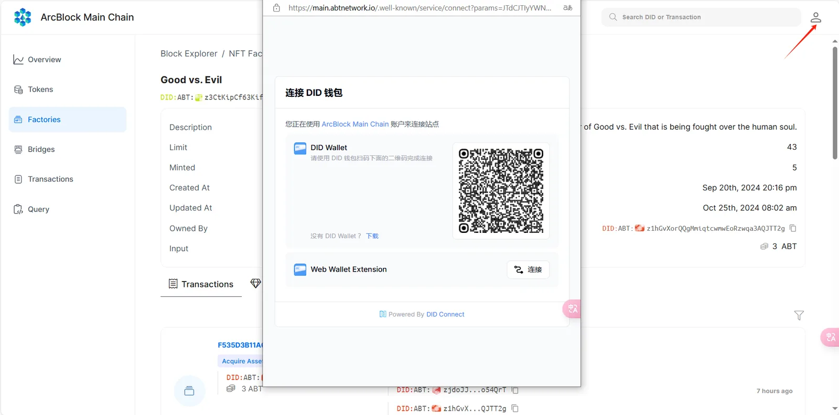Image resolution: width=839 pixels, height=415 pixels.
Task: Click the zjdoJJ...o54QrT DID address
Action: [451, 390]
